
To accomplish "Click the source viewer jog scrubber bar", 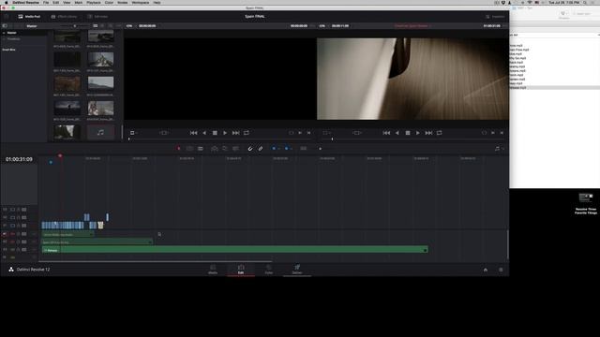I will click(x=220, y=139).
